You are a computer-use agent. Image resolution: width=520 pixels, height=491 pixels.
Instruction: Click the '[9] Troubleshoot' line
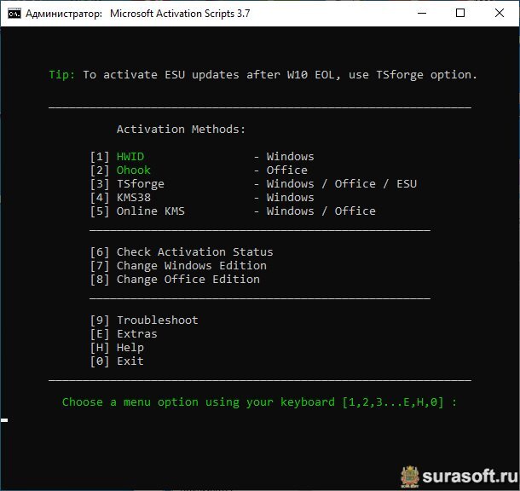[x=144, y=321]
